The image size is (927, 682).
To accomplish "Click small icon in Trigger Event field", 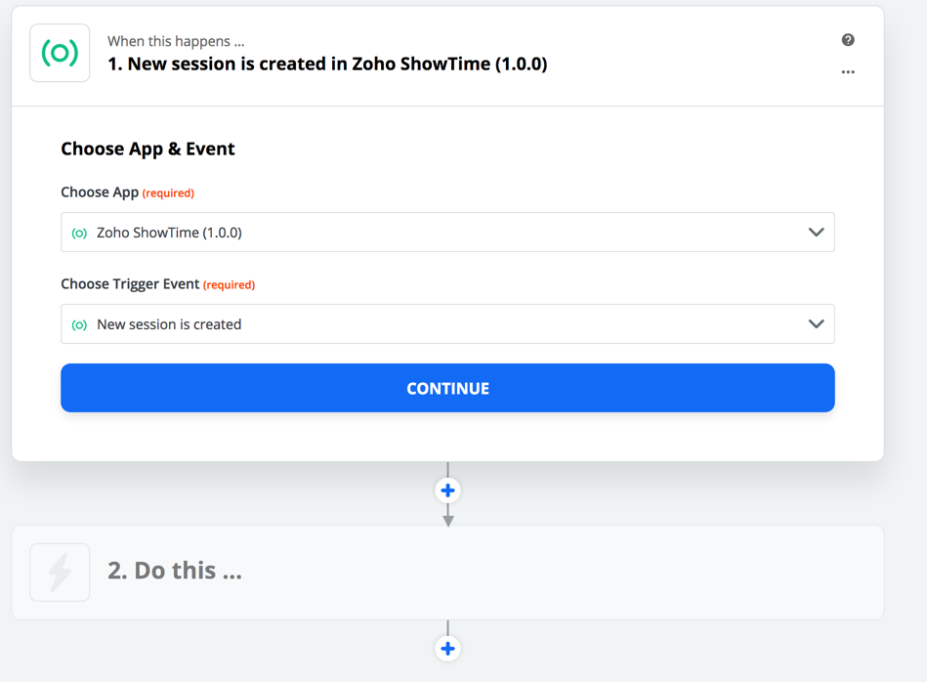I will tap(79, 324).
